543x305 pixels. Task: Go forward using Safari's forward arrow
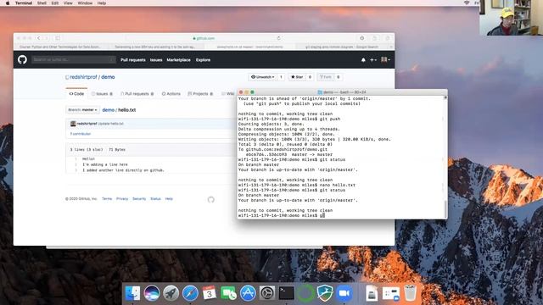[47, 38]
